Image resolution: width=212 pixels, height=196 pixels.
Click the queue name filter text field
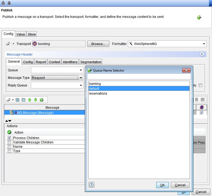139,76
